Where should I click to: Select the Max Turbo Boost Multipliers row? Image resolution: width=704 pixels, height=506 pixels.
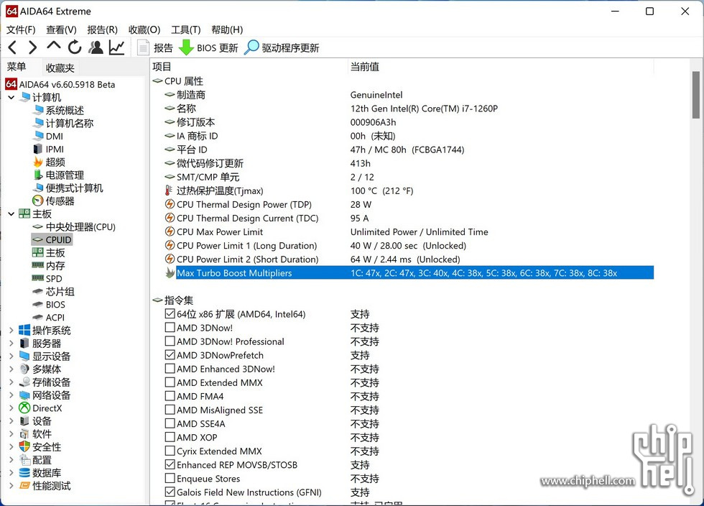point(409,273)
